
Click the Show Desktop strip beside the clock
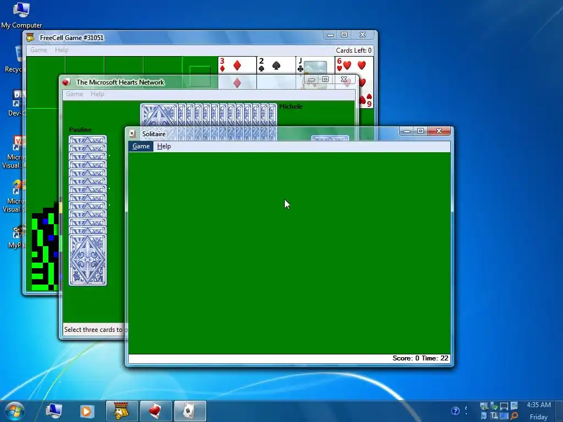(x=560, y=411)
